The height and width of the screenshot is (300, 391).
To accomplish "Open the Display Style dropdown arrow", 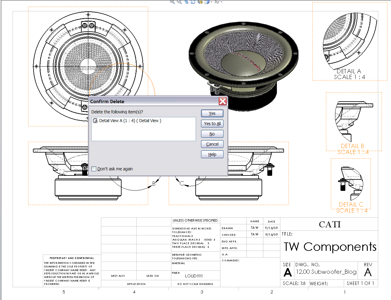I will coord(211,2).
